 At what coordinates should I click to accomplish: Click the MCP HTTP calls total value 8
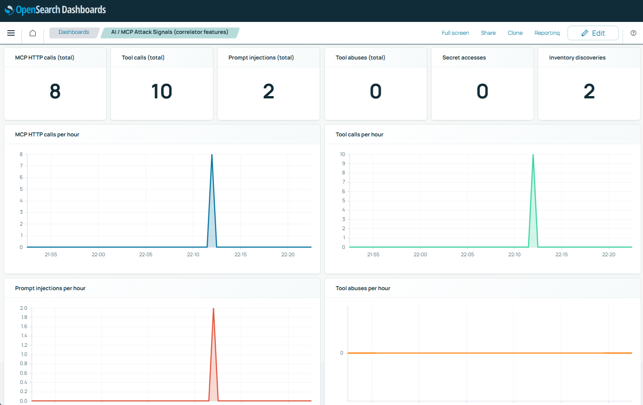(55, 92)
